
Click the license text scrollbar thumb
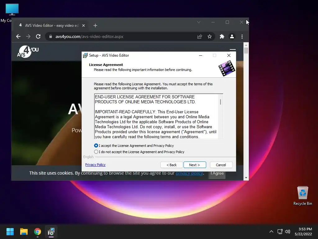220,102
